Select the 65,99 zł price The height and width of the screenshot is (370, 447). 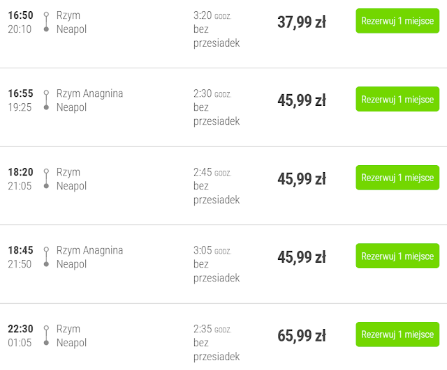point(302,336)
